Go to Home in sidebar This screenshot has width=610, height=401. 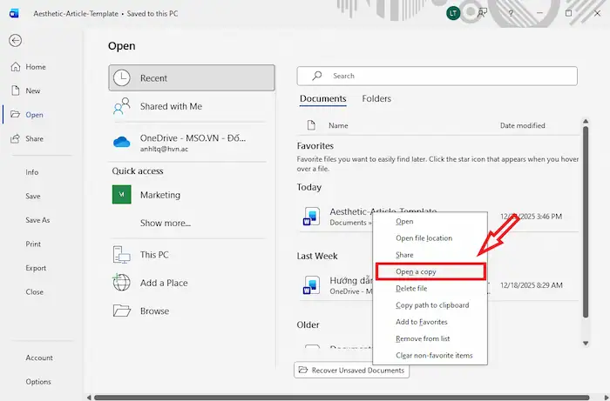[35, 67]
